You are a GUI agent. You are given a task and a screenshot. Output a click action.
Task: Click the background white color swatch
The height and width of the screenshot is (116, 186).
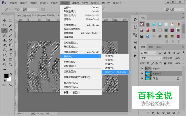pyautogui.click(x=10, y=79)
